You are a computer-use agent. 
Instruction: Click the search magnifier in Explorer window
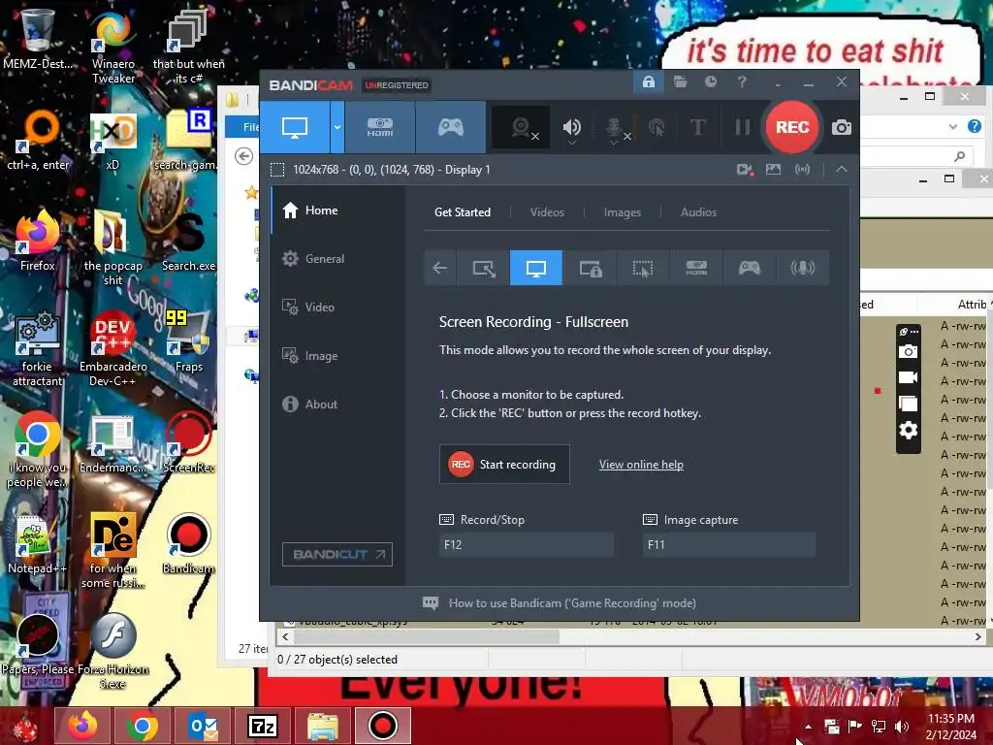[960, 156]
